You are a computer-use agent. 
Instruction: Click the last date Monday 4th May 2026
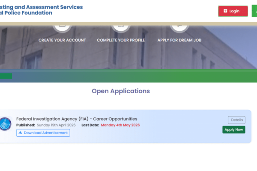pos(120,125)
